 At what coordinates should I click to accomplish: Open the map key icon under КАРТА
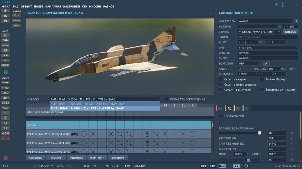coord(16,15)
